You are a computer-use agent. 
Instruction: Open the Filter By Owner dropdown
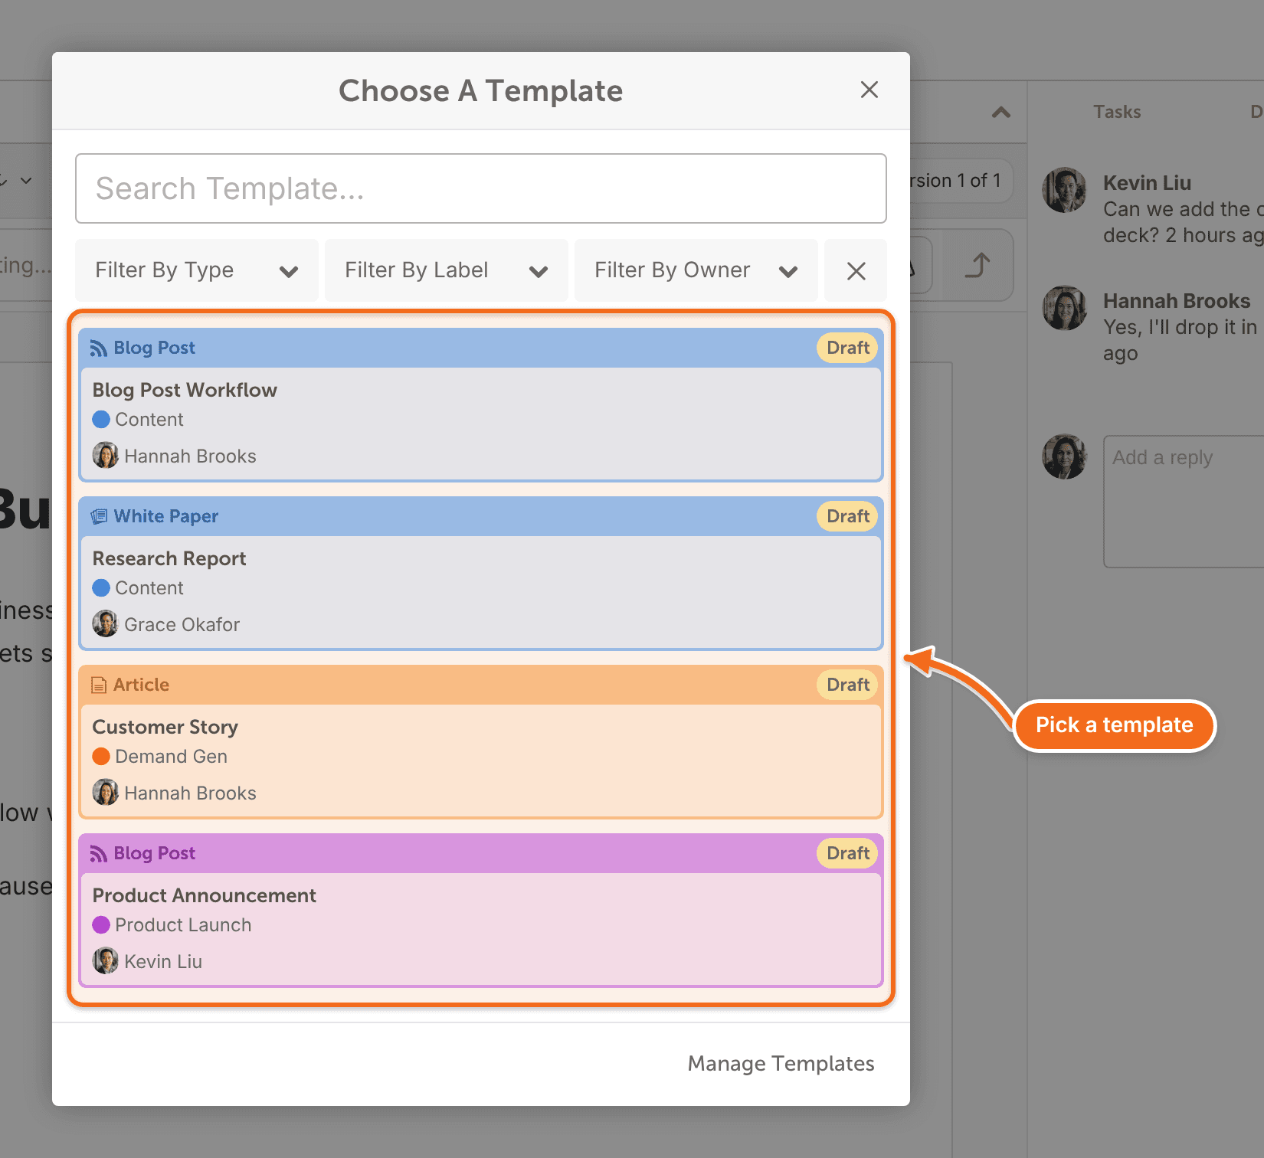tap(696, 270)
